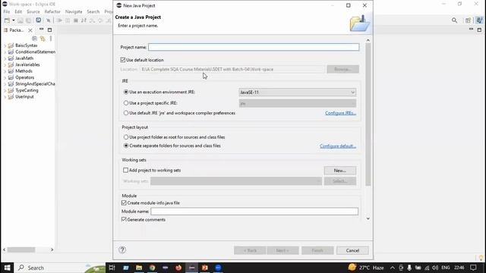Click the Java perspective icon
Viewport: 486px width, 273px height.
pos(479,20)
